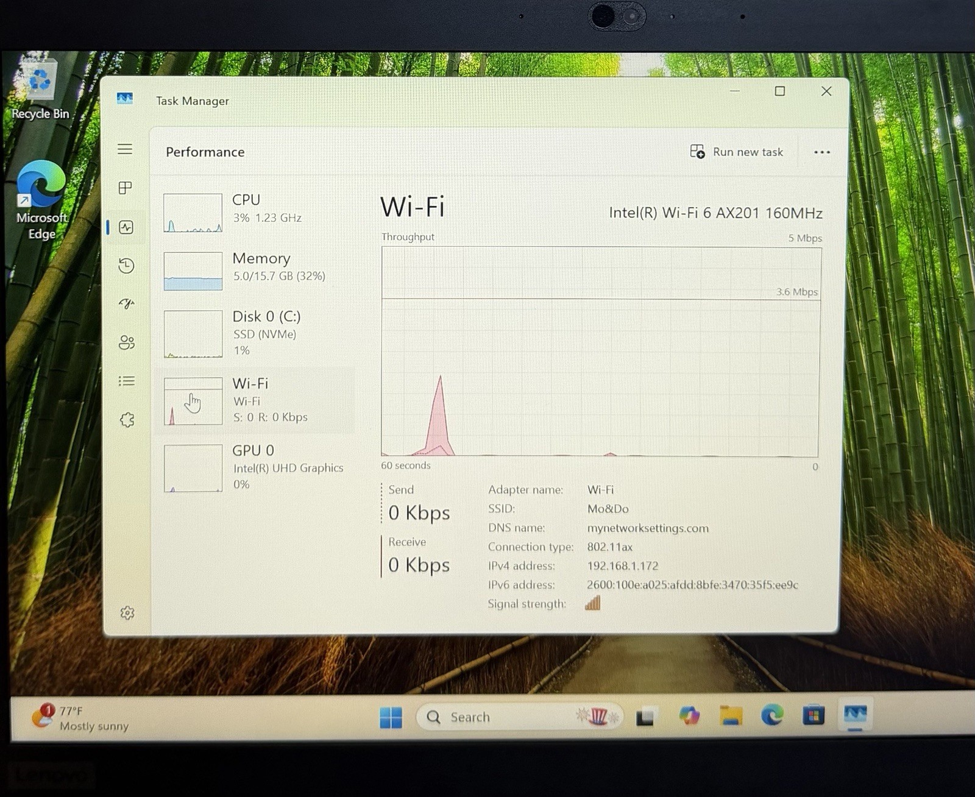The width and height of the screenshot is (975, 797).
Task: Click the Task Manager title bar icon
Action: pos(125,98)
